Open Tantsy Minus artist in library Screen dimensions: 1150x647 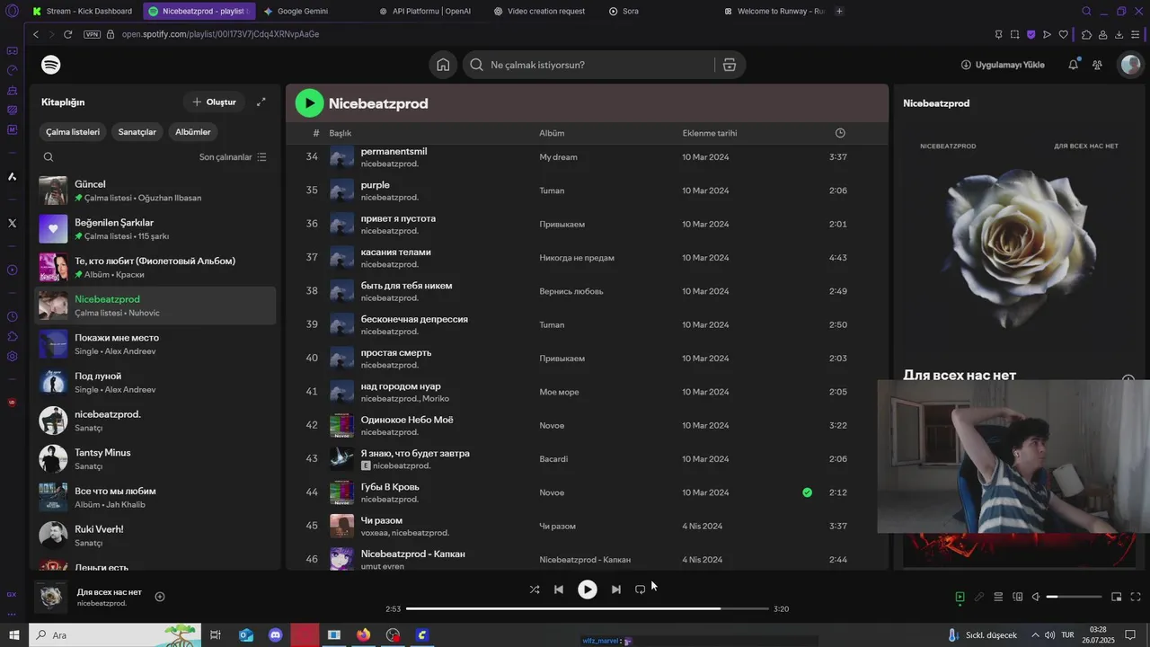click(155, 458)
